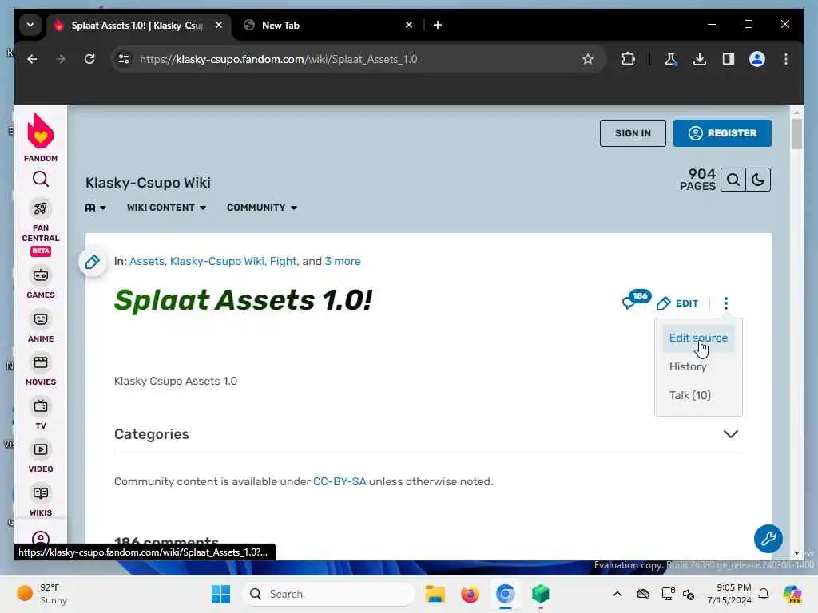Open the weather widget showing 92°F
818x613 pixels.
[x=42, y=594]
